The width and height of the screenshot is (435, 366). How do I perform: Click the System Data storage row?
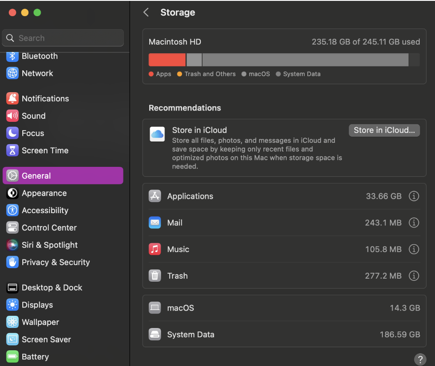tap(284, 335)
